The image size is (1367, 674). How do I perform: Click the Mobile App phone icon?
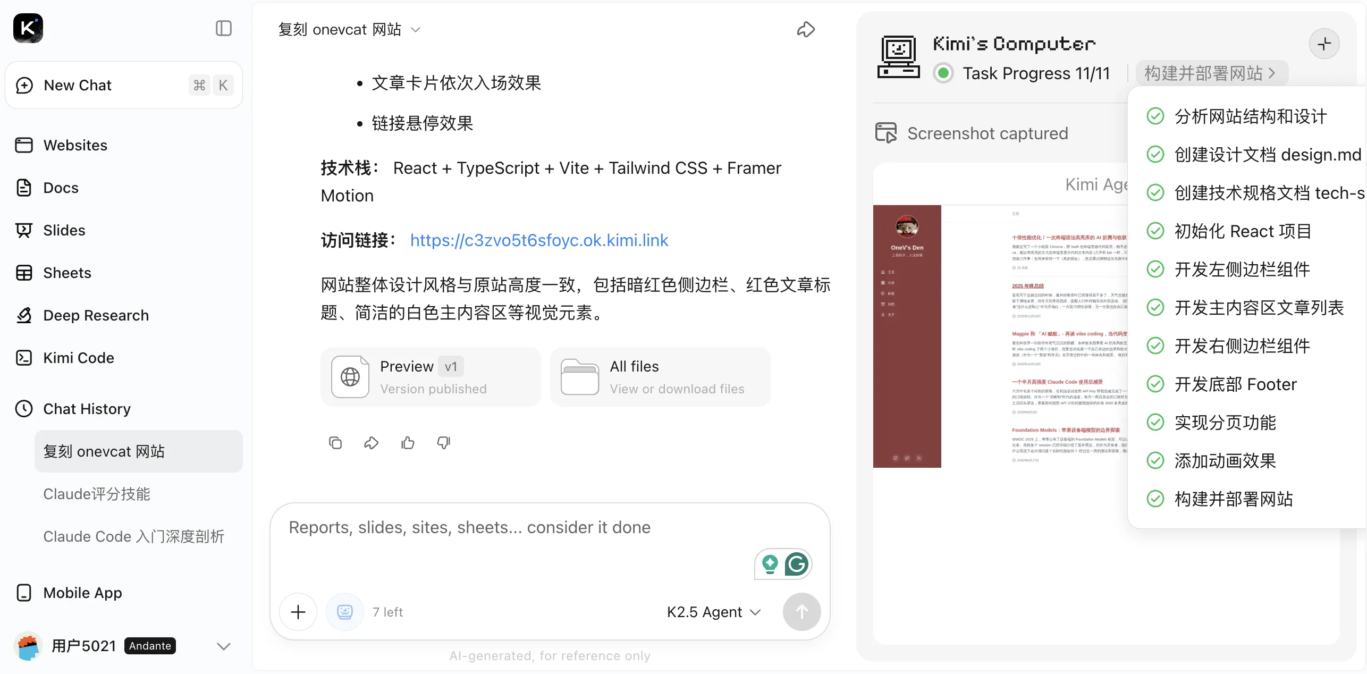pos(24,593)
